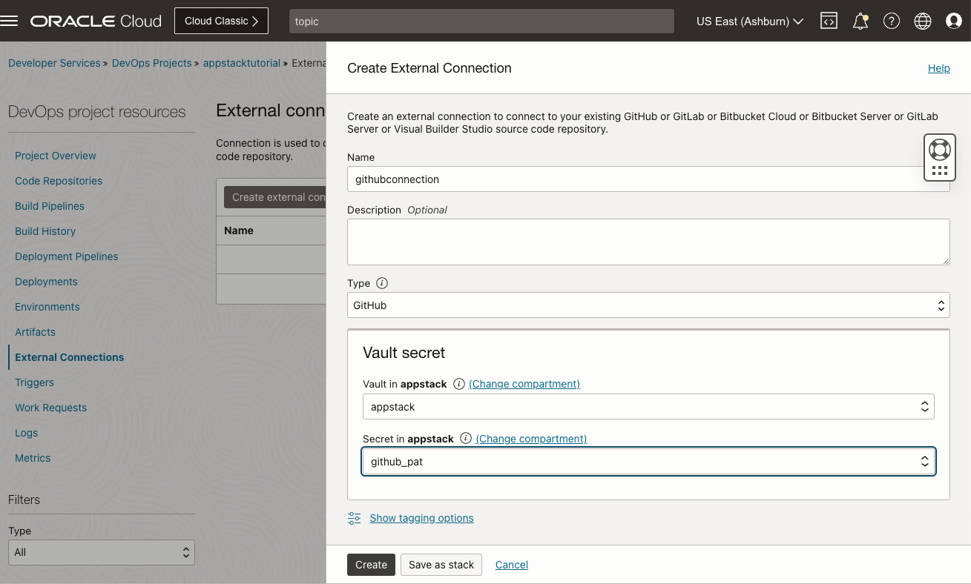
Task: Open the Vault dropdown showing appstack
Action: [x=648, y=407]
